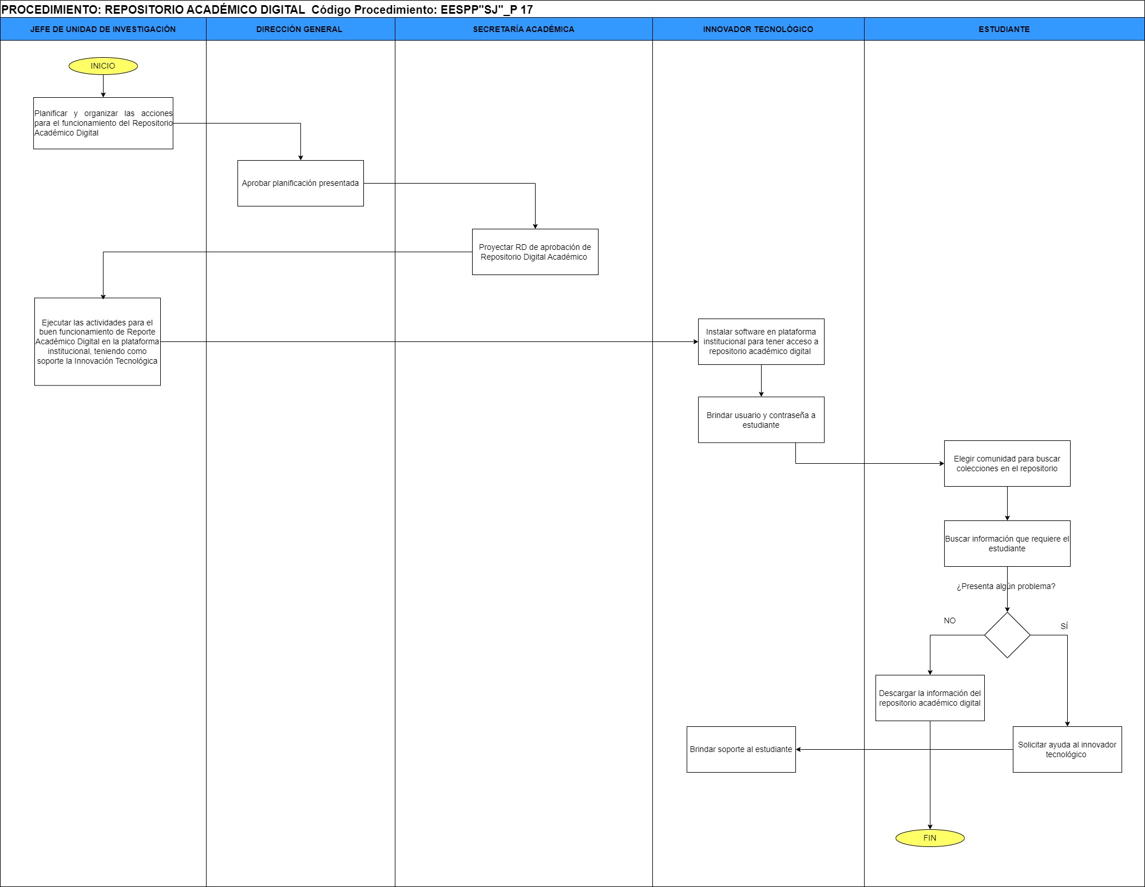
Task: Click the '¿Presenta algún problema?' question label
Action: (x=1005, y=586)
